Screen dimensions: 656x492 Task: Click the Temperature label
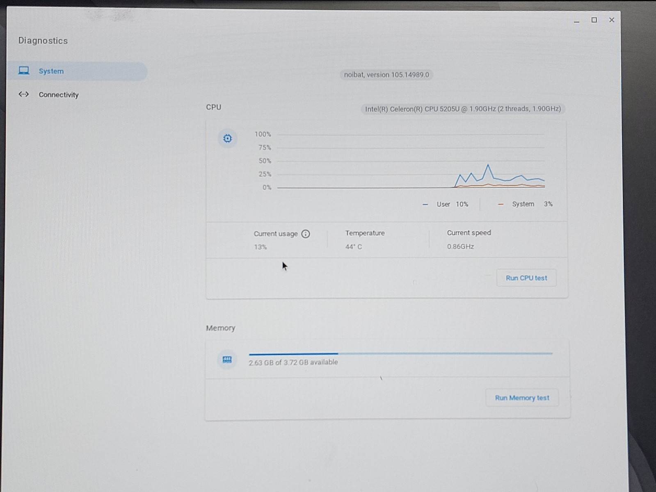pos(365,233)
